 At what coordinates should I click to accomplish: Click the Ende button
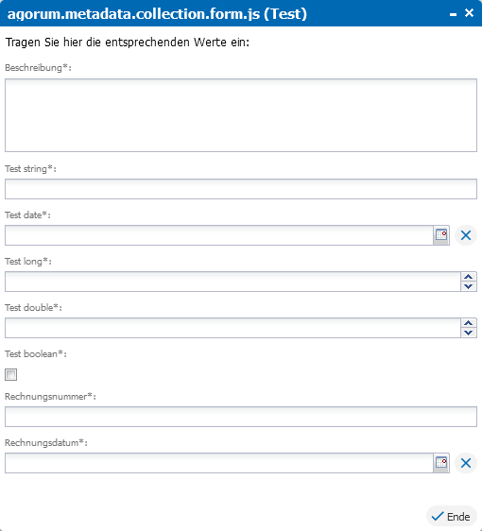coord(451,517)
